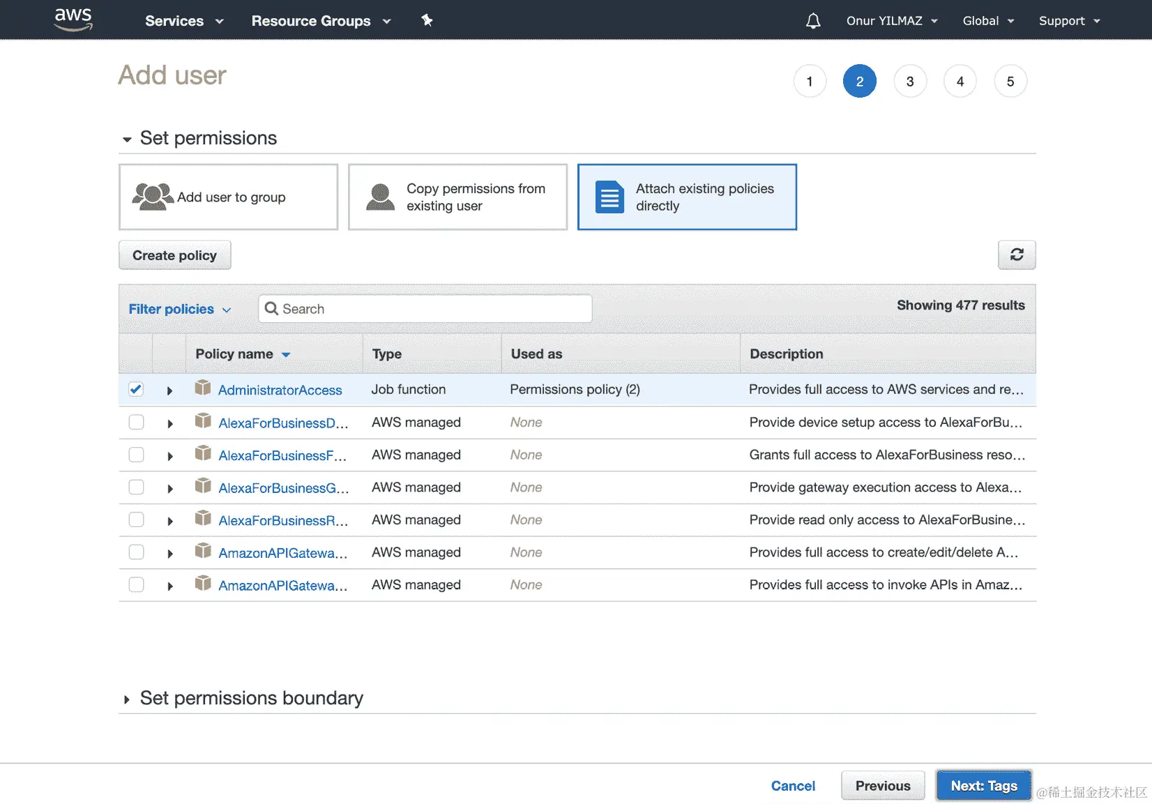The height and width of the screenshot is (804, 1152).
Task: Expand the AlexaForBusinessR... policy row
Action: coord(169,521)
